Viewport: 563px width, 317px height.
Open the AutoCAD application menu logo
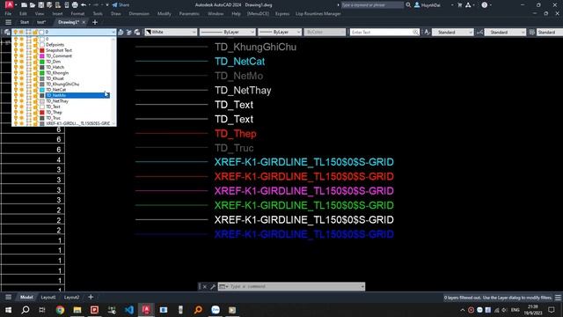click(10, 4)
